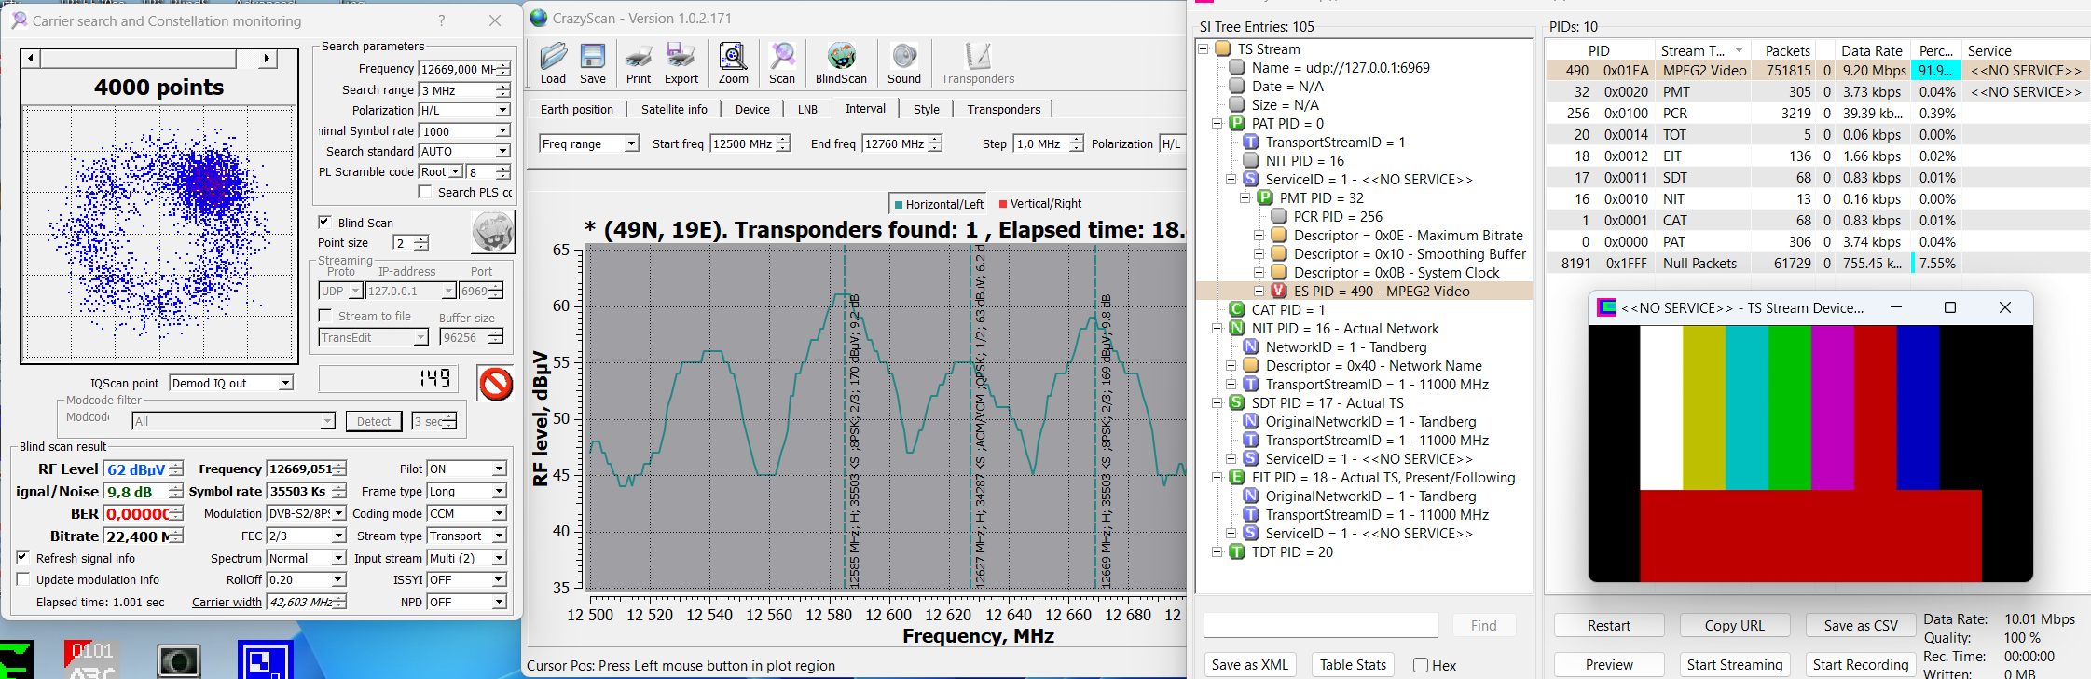
Task: Launch BlindScan from the toolbar
Action: 841,62
